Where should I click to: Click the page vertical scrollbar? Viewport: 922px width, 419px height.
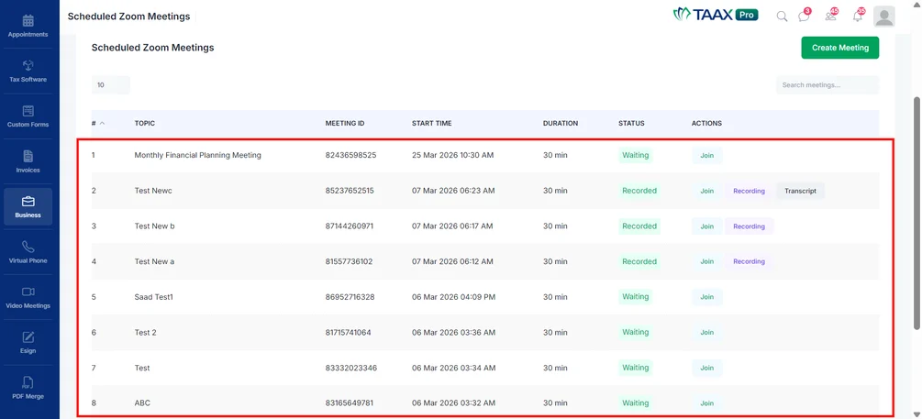click(916, 213)
